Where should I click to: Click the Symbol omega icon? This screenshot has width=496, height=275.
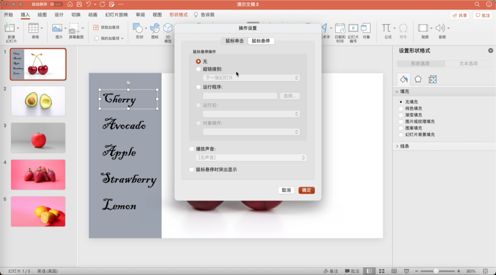[x=403, y=28]
